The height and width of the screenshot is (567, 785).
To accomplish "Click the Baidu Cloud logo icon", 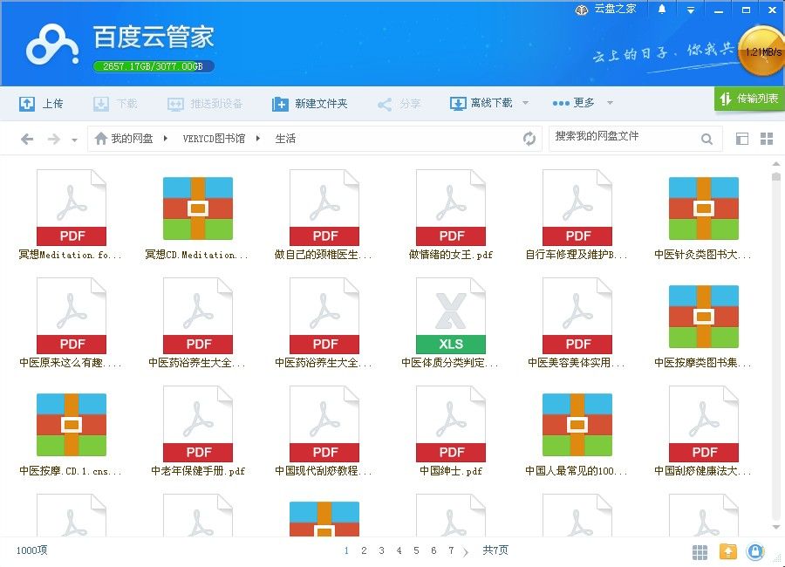I will click(52, 45).
